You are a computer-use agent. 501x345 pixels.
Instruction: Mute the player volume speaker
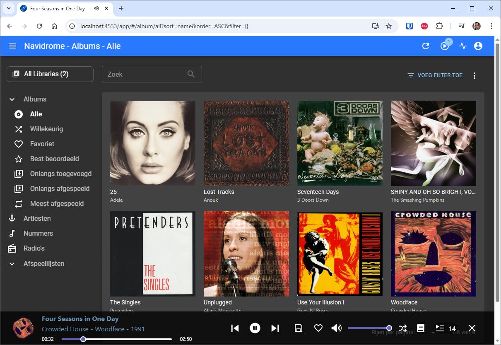(x=337, y=328)
